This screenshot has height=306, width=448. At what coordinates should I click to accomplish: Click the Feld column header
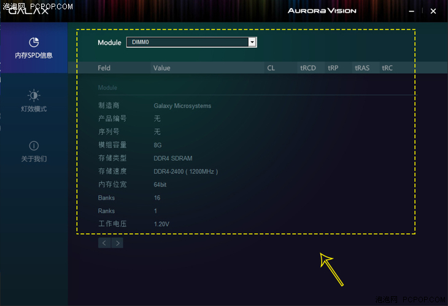point(104,68)
